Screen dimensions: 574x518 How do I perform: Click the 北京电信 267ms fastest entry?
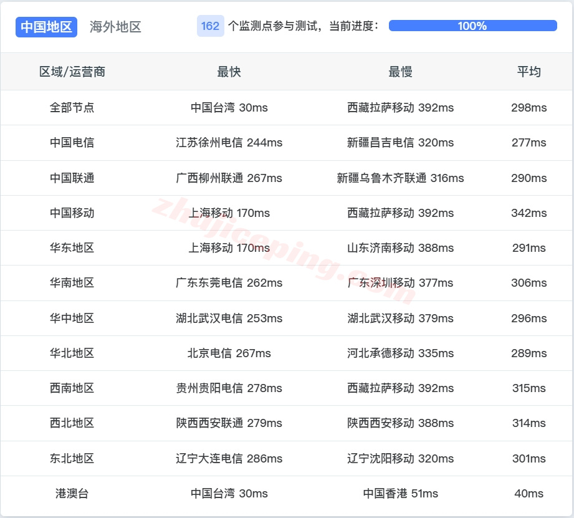coord(229,353)
